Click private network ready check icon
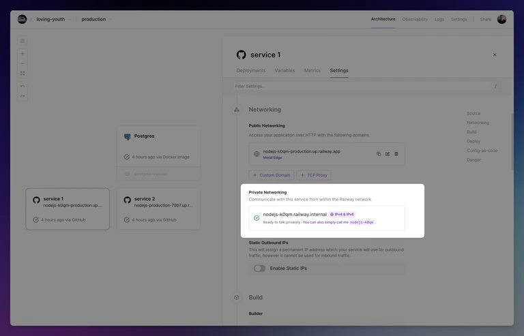Viewport: 524px width, 336px height. coord(257,218)
